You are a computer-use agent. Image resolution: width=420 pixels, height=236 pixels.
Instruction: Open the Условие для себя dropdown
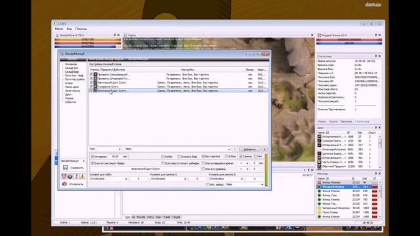pos(109,179)
